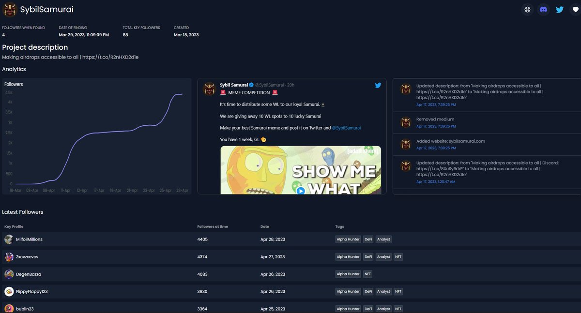Image resolution: width=581 pixels, height=313 pixels.
Task: Click the 'Tags' column header
Action: coord(340,226)
